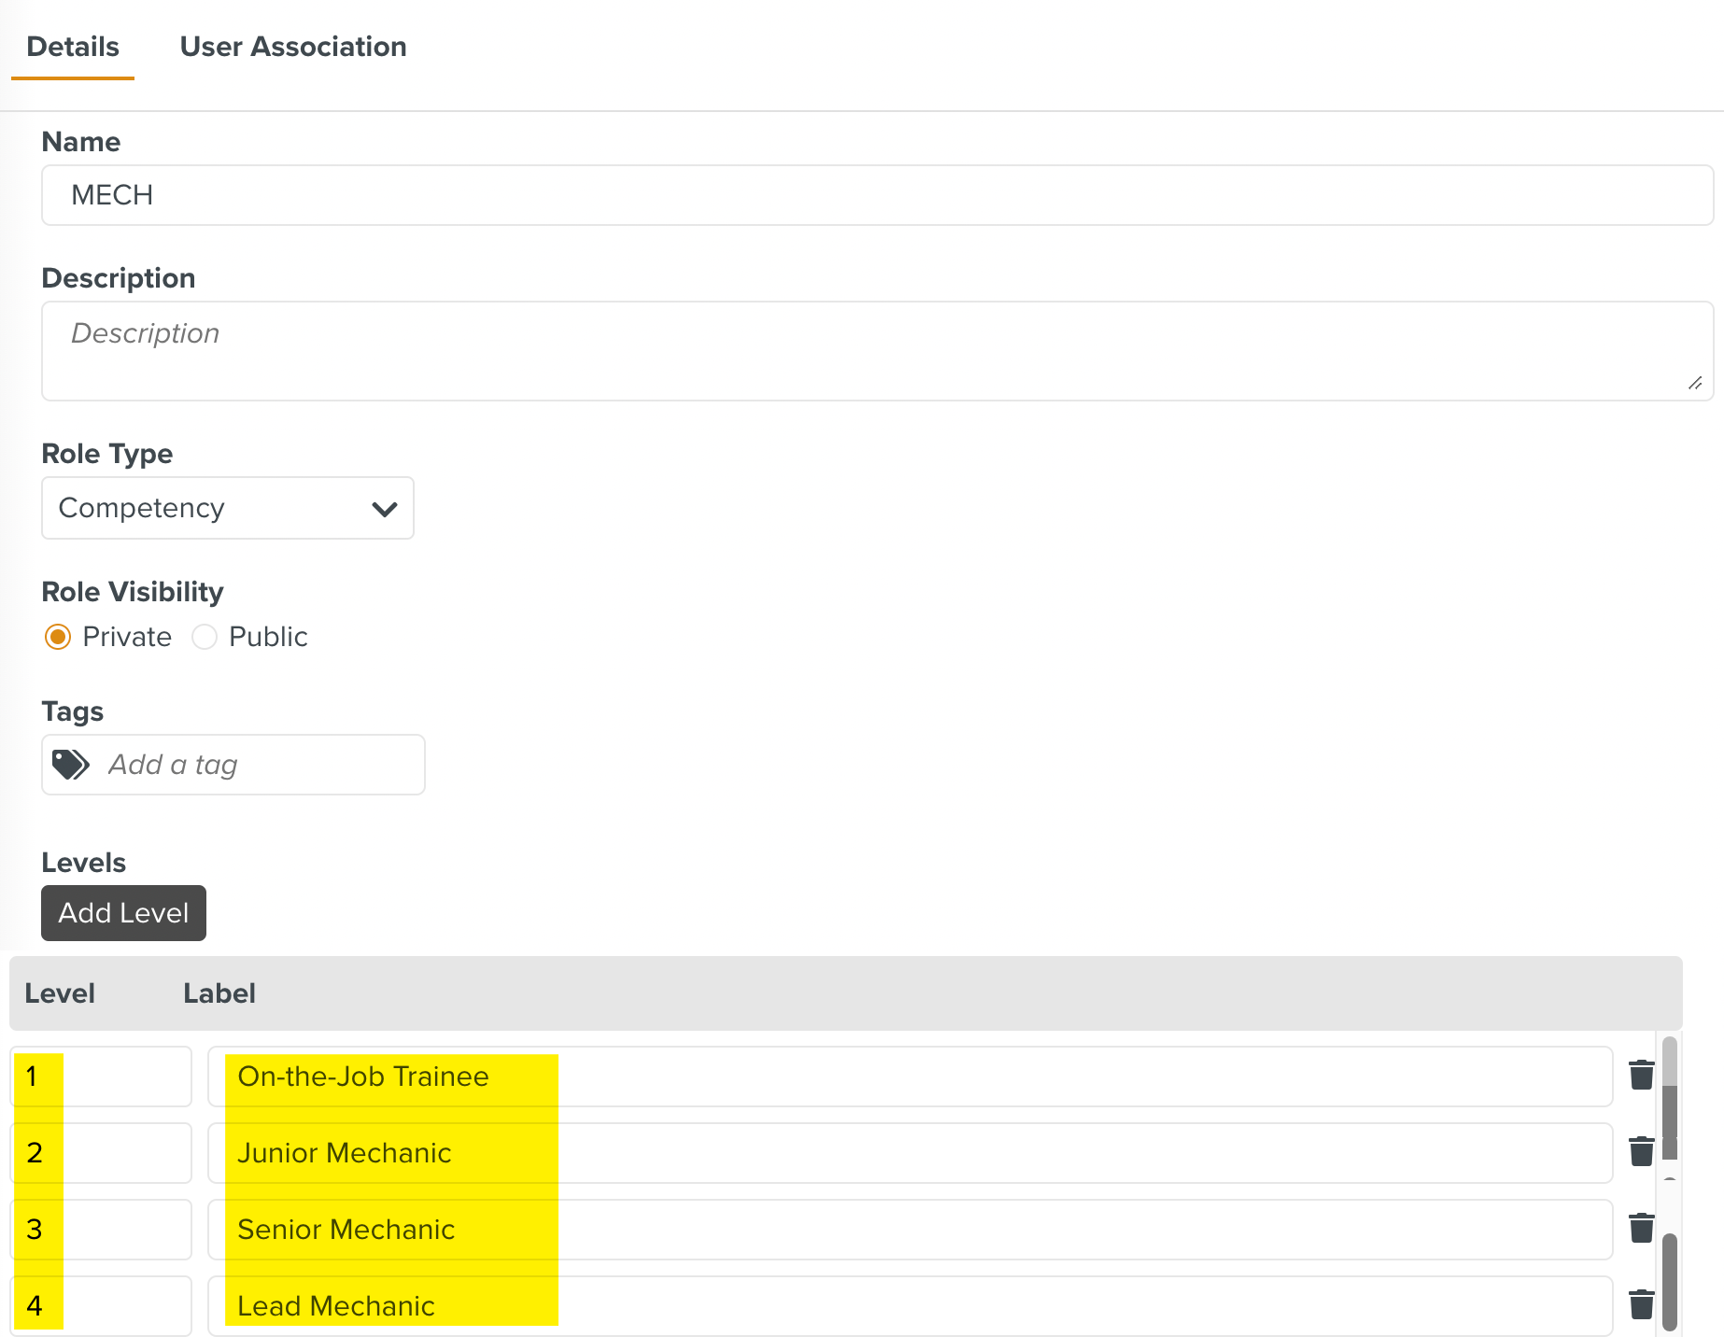Click the Add a tag input

pos(261,765)
